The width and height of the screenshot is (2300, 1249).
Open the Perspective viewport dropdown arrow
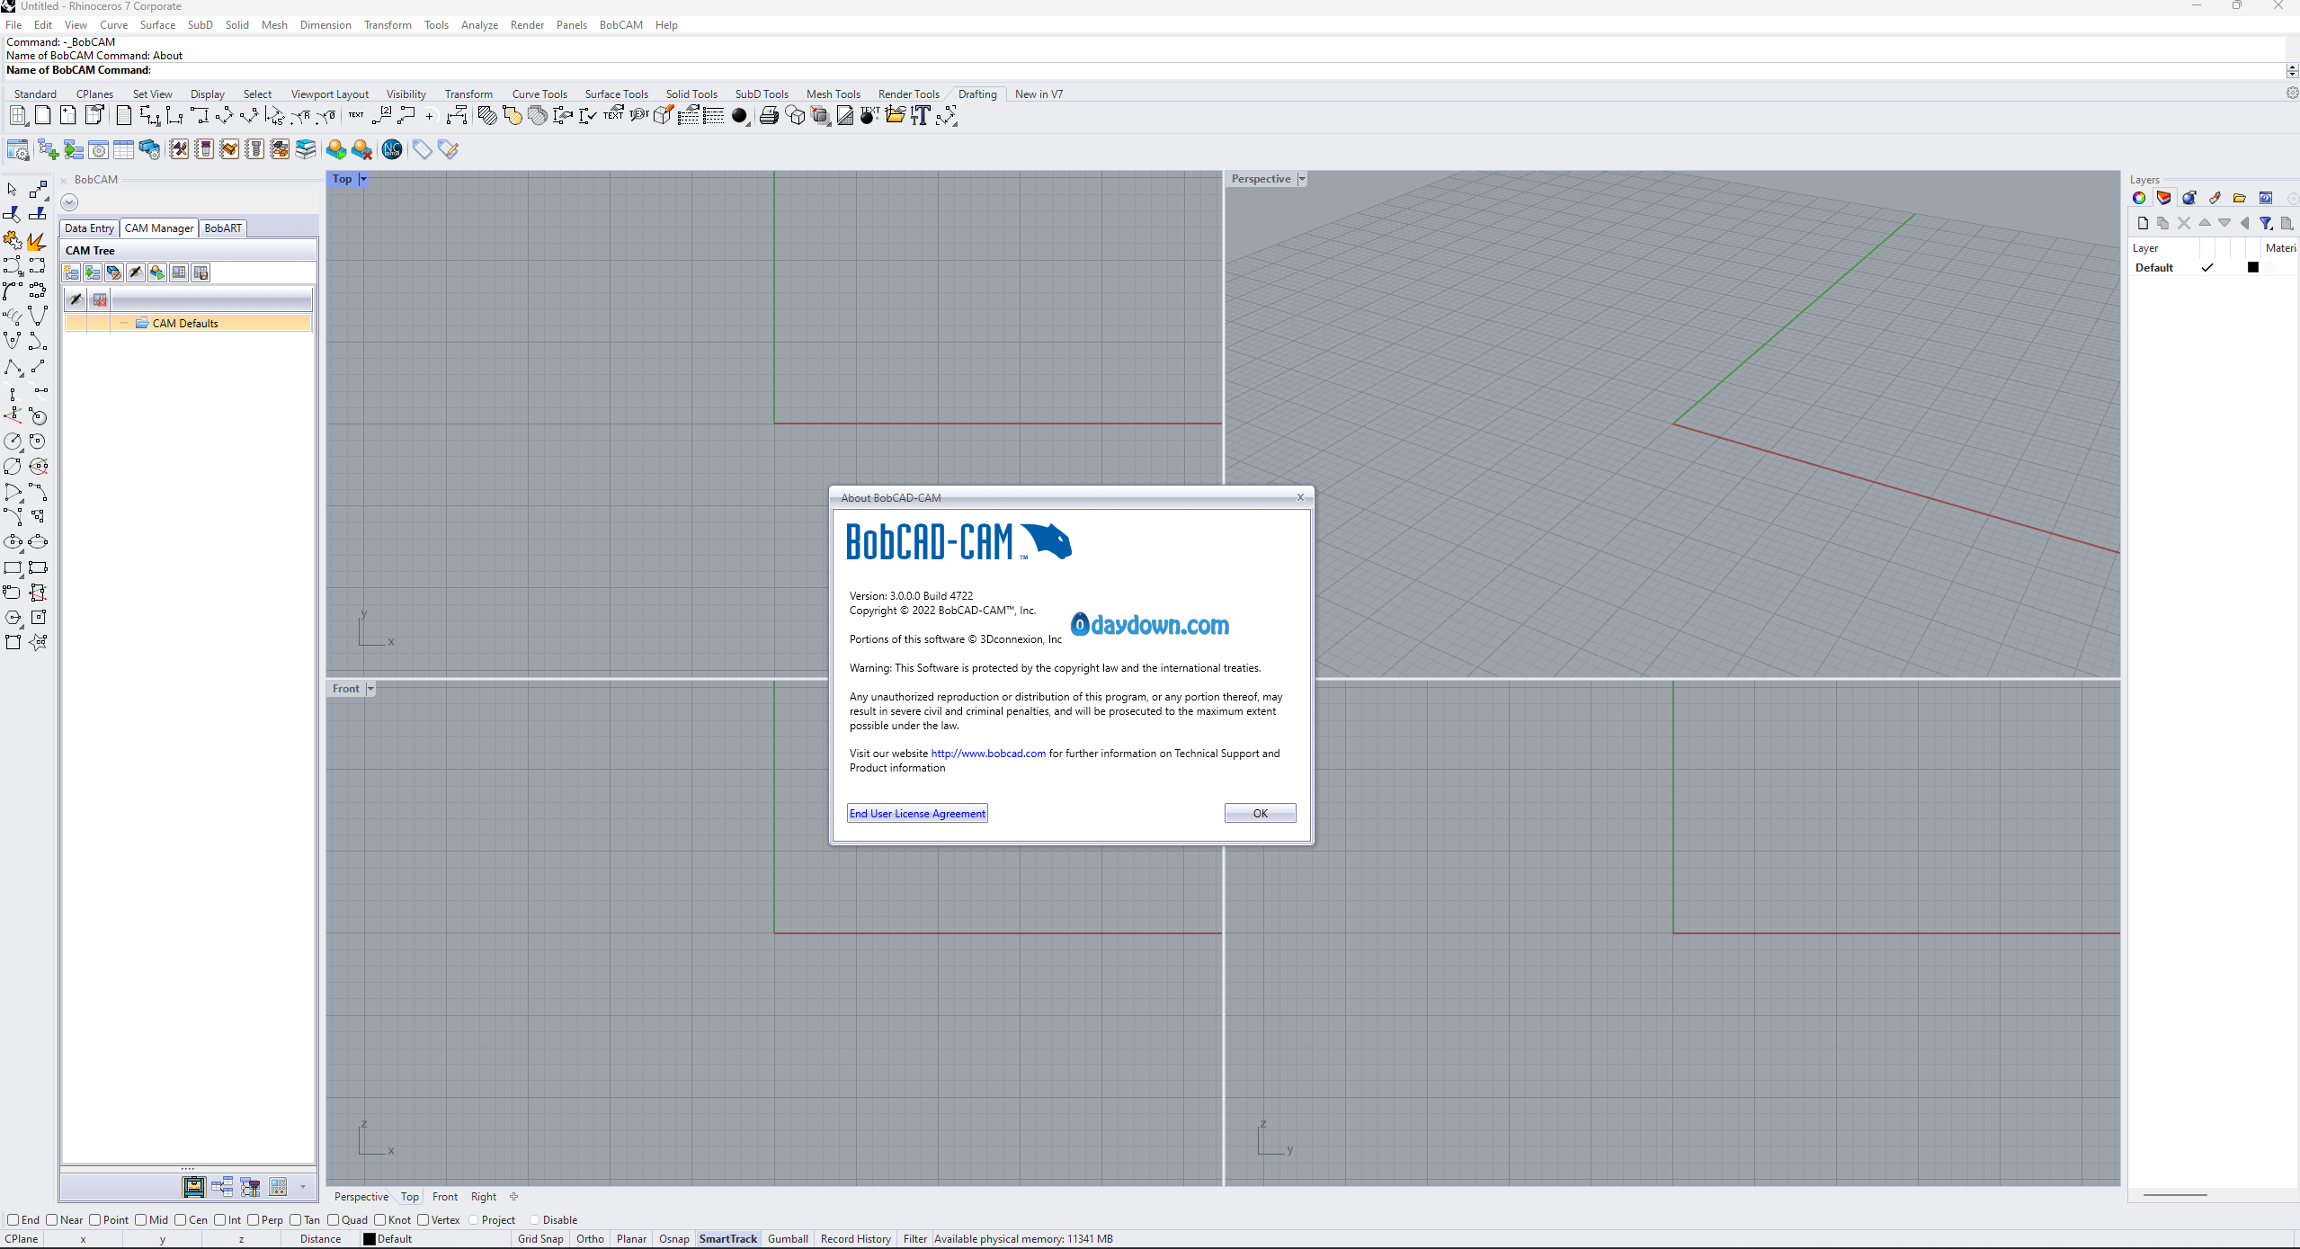pos(1302,179)
